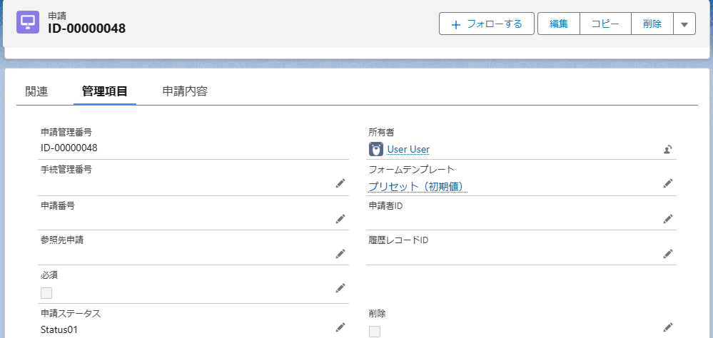The image size is (713, 338).
Task: Edit the 手続管理番号 field via pencil icon
Action: click(x=340, y=183)
